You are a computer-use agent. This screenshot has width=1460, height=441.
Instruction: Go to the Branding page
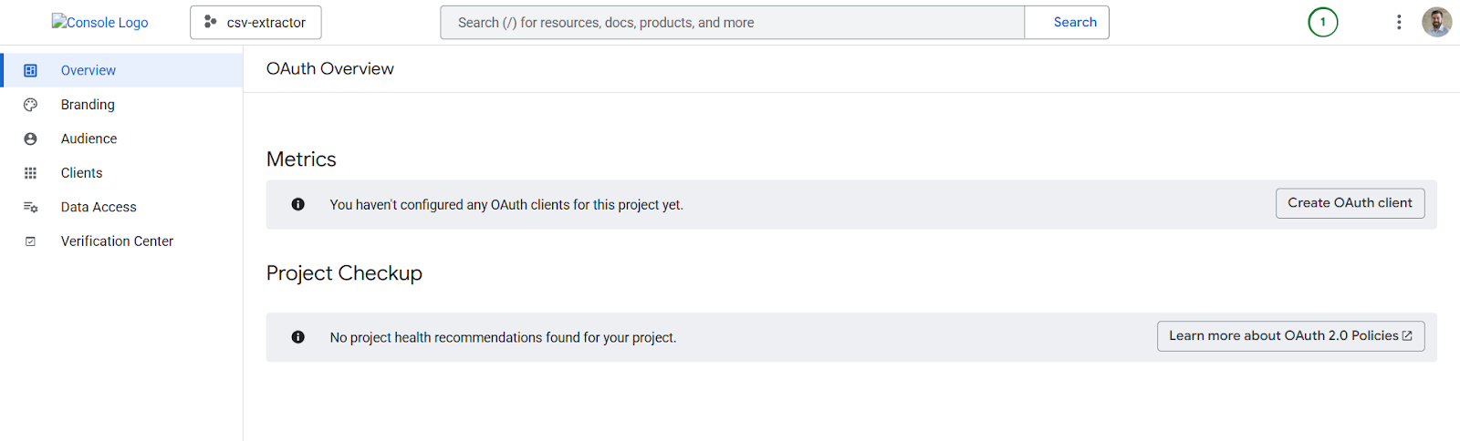(88, 105)
